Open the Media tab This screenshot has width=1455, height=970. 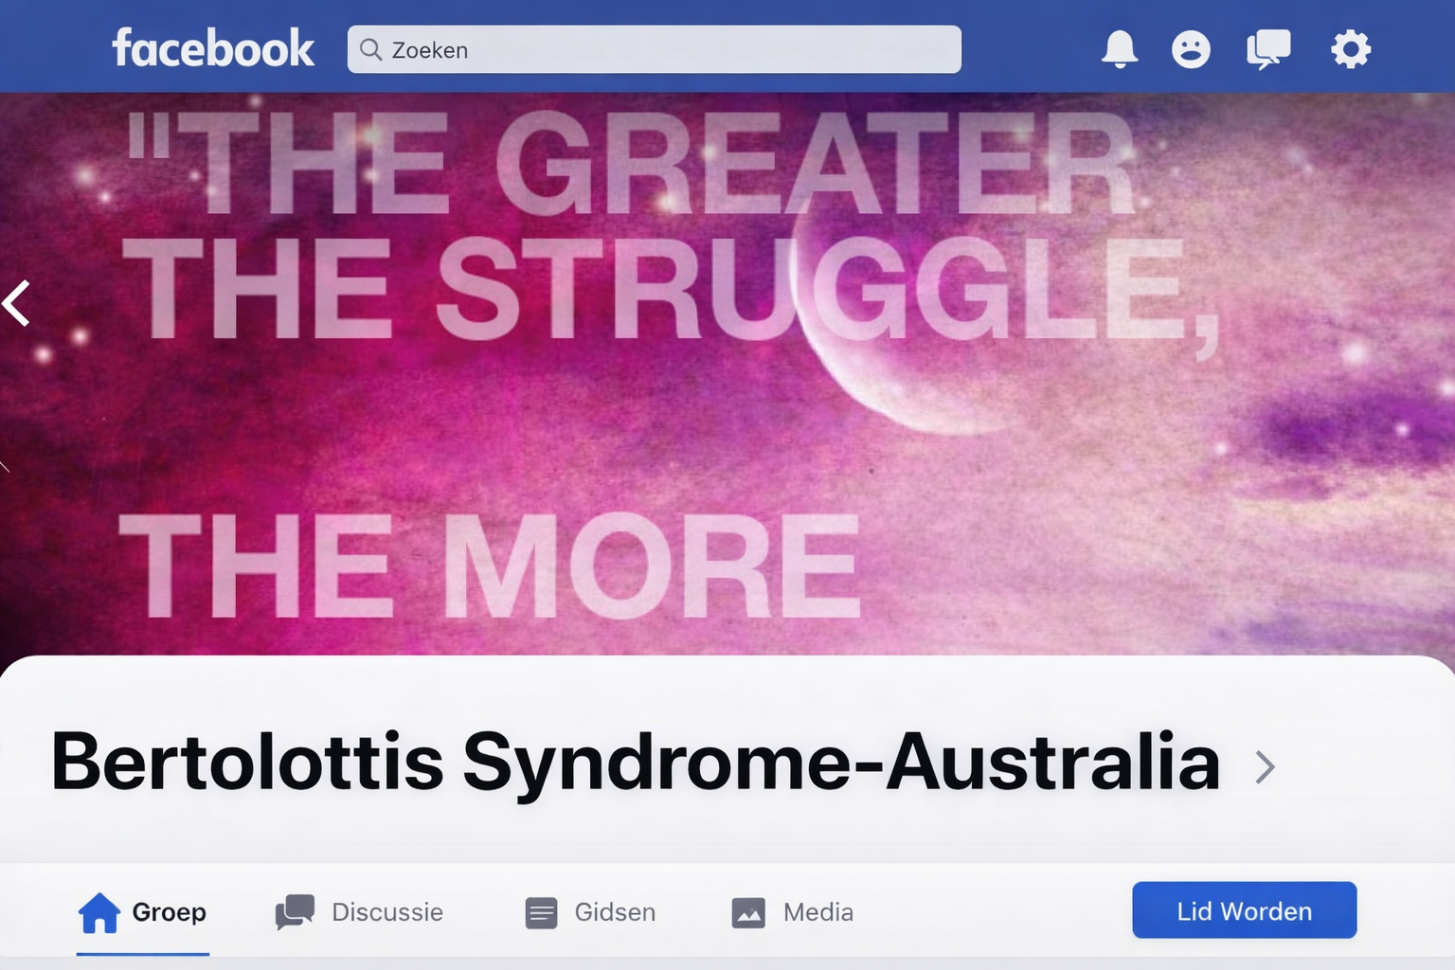[793, 912]
